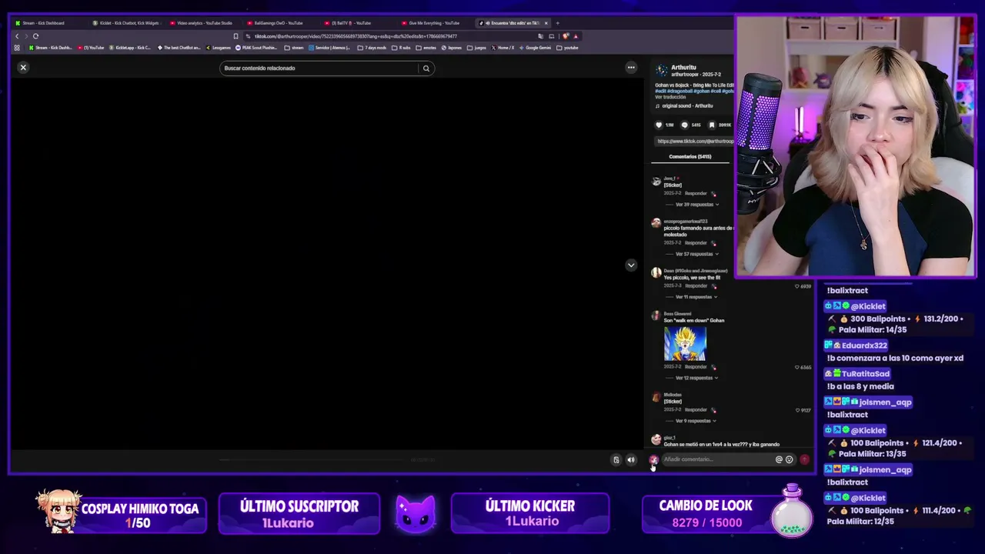Open the Gohan image in comment
985x554 pixels.
pos(685,343)
